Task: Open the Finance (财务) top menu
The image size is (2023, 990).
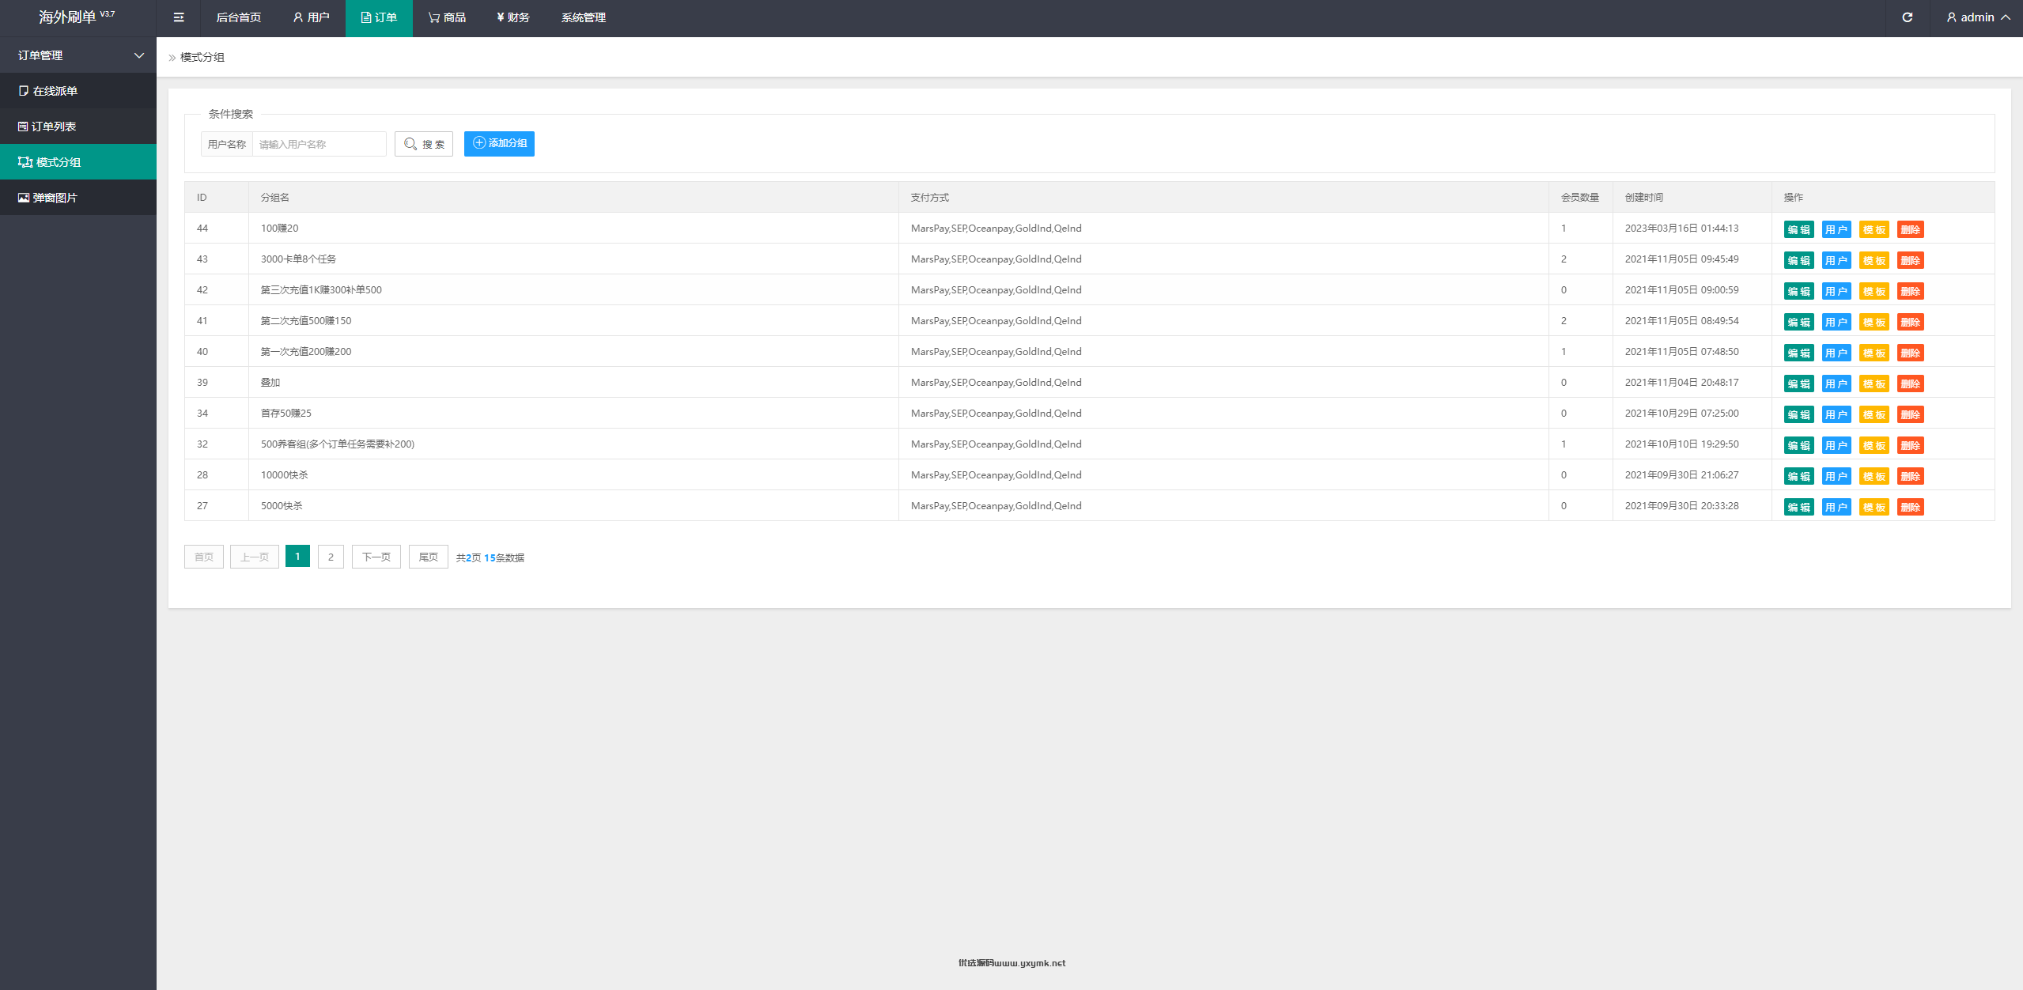Action: point(512,17)
